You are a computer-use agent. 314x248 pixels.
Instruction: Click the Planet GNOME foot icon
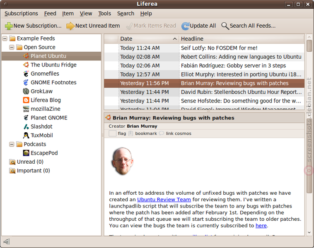click(26, 118)
